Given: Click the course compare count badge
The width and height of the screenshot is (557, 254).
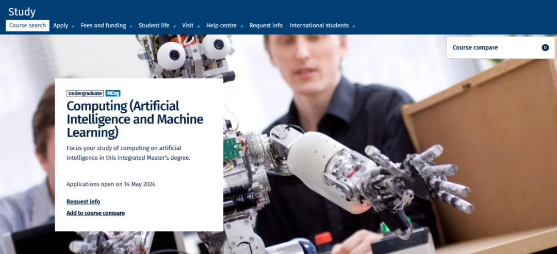Looking at the screenshot, I should click(x=545, y=47).
